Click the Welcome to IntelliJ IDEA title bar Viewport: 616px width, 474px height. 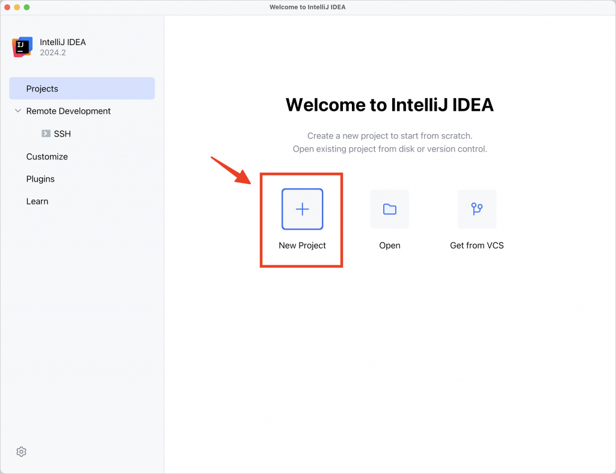307,7
